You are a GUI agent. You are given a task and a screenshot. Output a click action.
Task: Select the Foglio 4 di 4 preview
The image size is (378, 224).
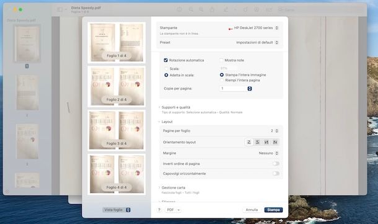coord(116,174)
